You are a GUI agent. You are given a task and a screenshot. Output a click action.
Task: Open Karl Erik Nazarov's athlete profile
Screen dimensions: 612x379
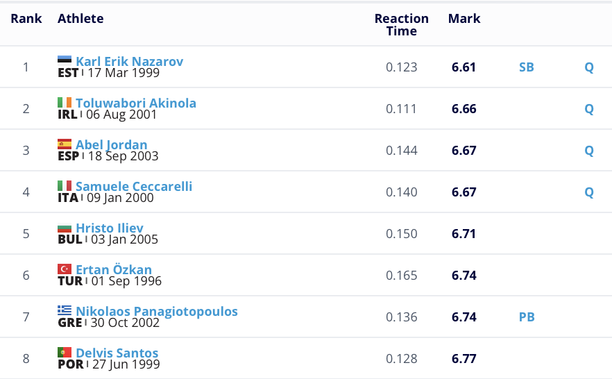coord(129,61)
